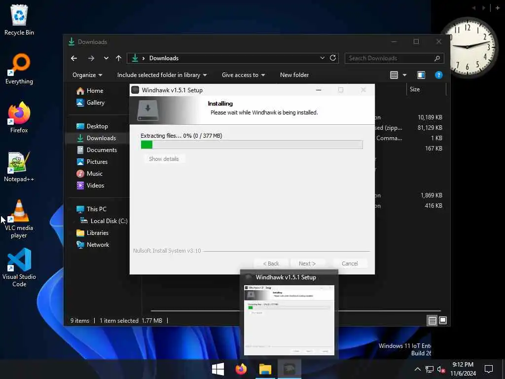Open Visual Studio Code shortcut
Viewport: 505px width, 379px height.
[x=19, y=267]
